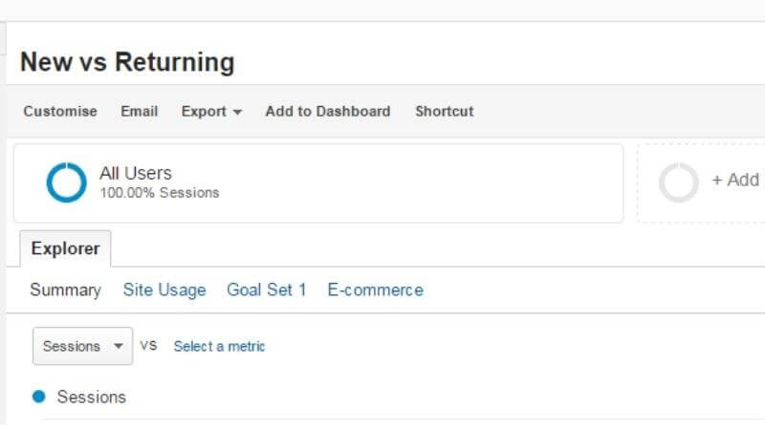Open the Export menu
The height and width of the screenshot is (430, 765).
211,112
